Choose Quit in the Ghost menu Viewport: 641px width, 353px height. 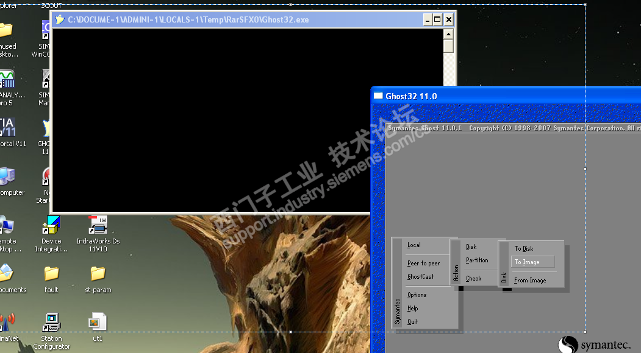412,321
